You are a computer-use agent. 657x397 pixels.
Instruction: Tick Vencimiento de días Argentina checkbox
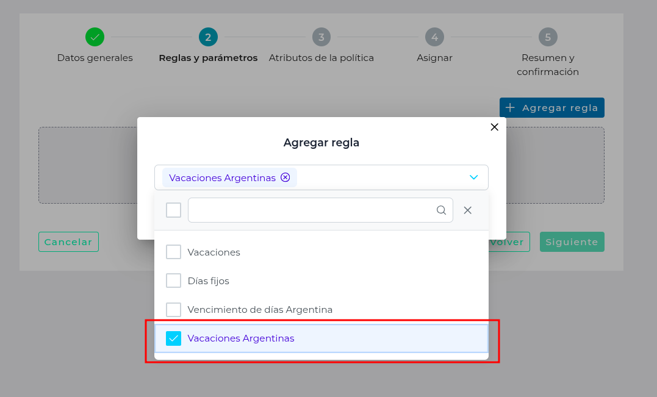[174, 309]
